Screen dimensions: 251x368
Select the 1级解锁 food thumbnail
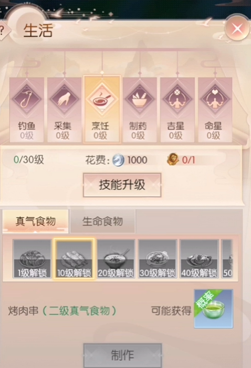coord(32,258)
